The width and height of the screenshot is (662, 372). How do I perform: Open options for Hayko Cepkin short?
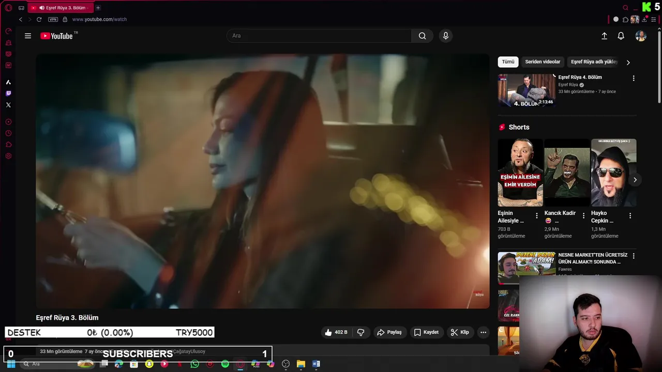[630, 215]
